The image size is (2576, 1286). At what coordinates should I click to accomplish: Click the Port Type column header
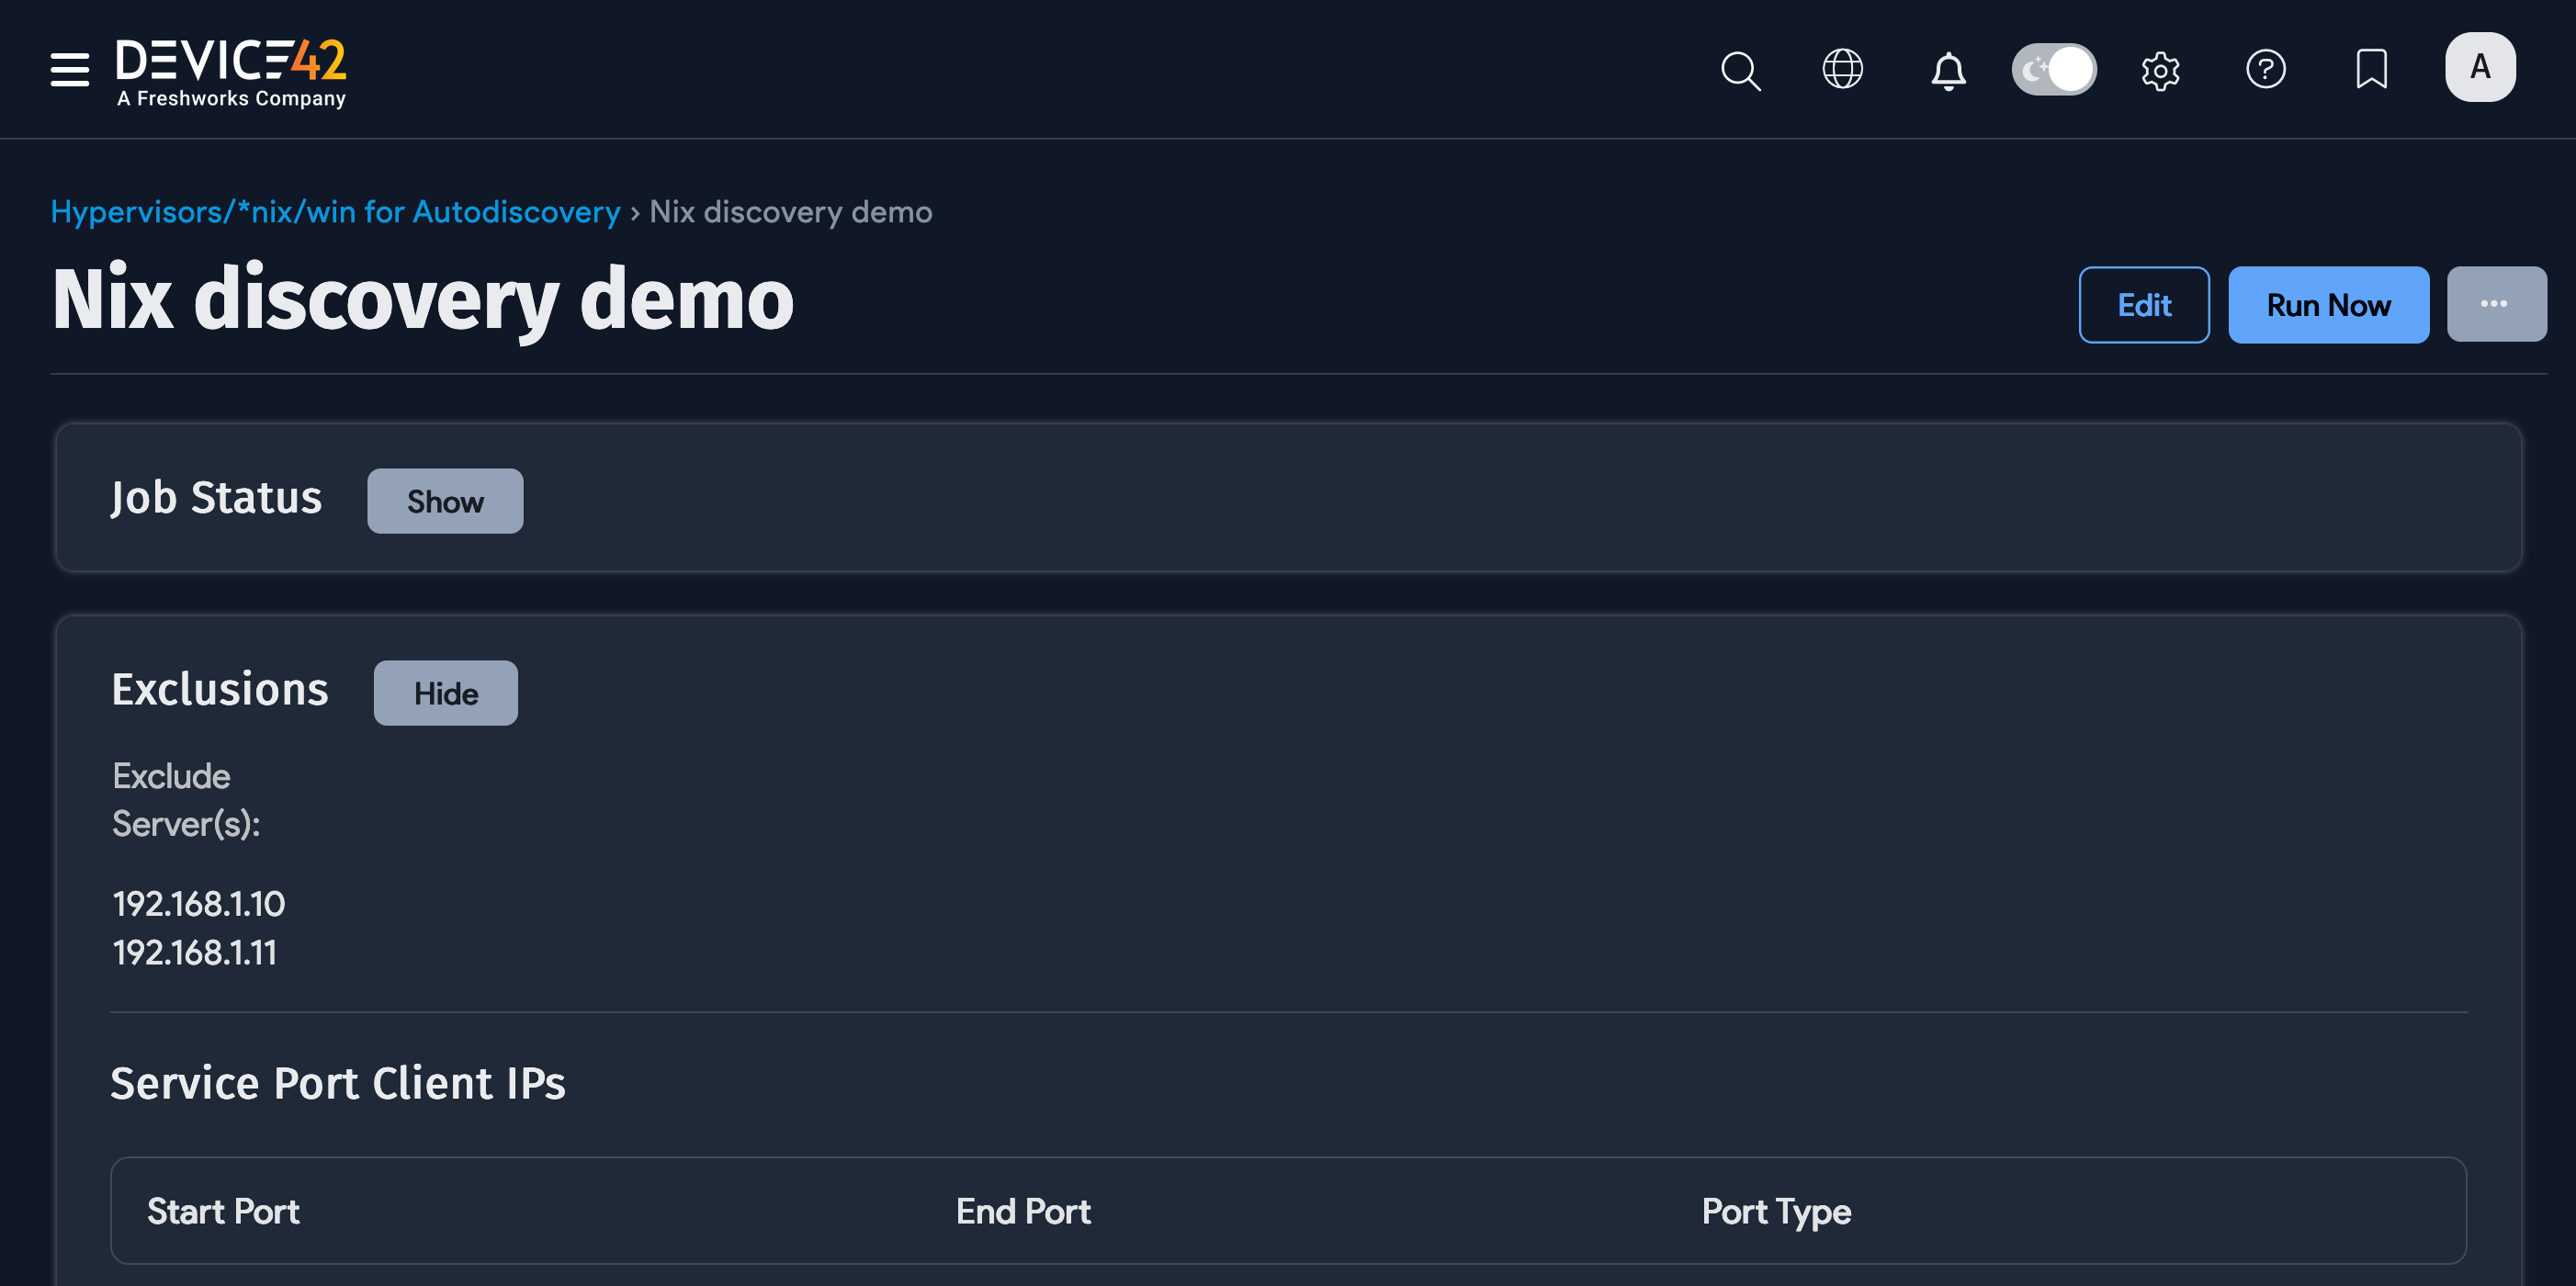(x=1775, y=1211)
